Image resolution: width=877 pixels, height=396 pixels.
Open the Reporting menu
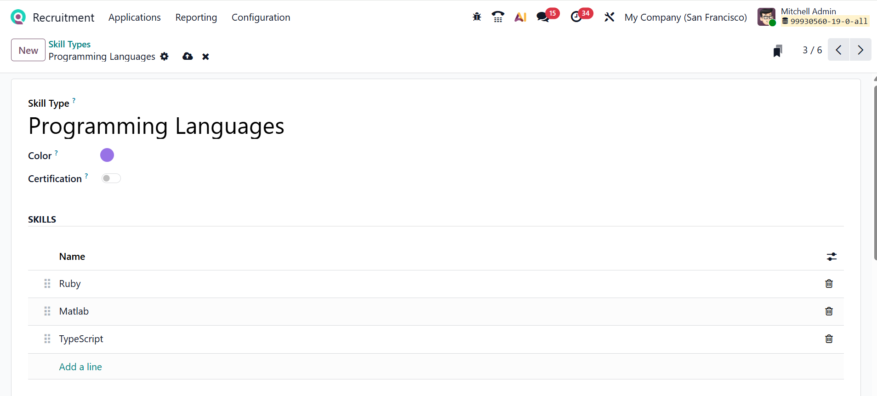196,17
